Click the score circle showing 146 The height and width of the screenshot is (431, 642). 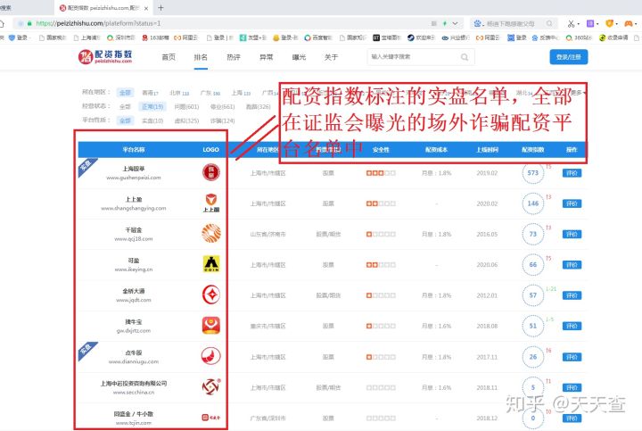(532, 203)
